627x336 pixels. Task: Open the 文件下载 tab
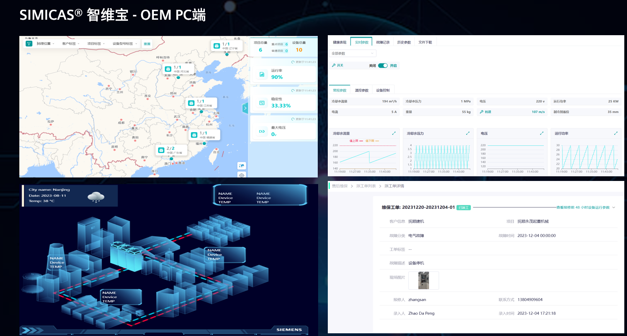coord(425,42)
